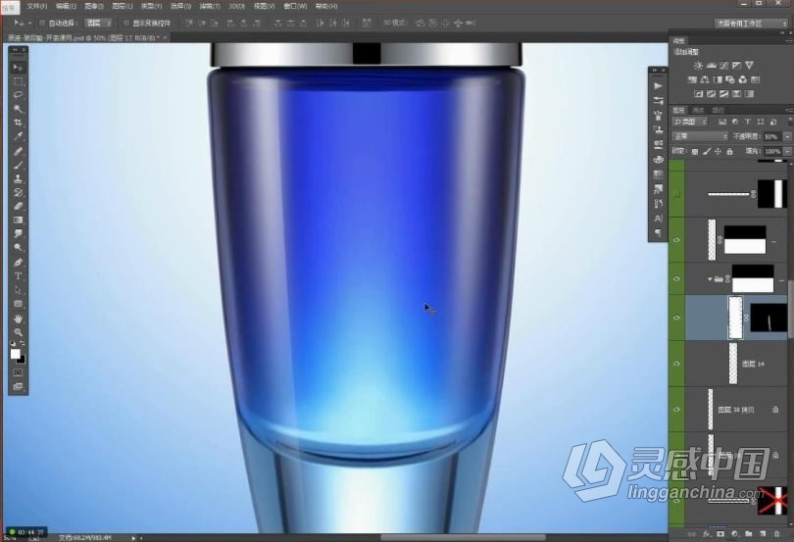Add a Curves adjustment layer
This screenshot has width=794, height=542.
pyautogui.click(x=724, y=66)
